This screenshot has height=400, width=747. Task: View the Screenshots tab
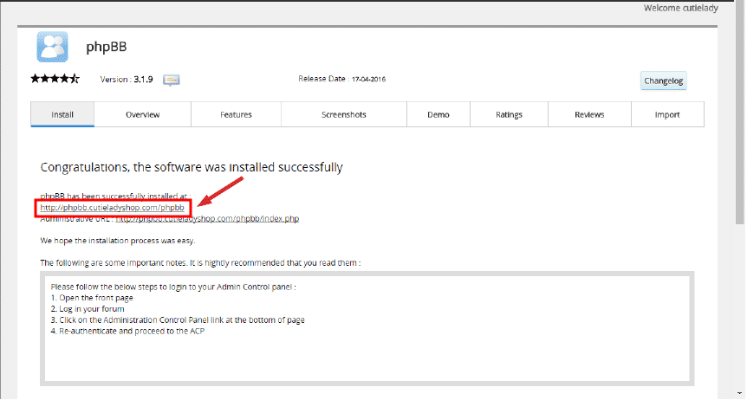(343, 114)
